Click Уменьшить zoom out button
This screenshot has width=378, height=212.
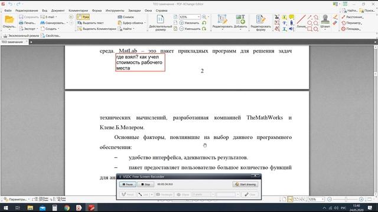[190, 29]
